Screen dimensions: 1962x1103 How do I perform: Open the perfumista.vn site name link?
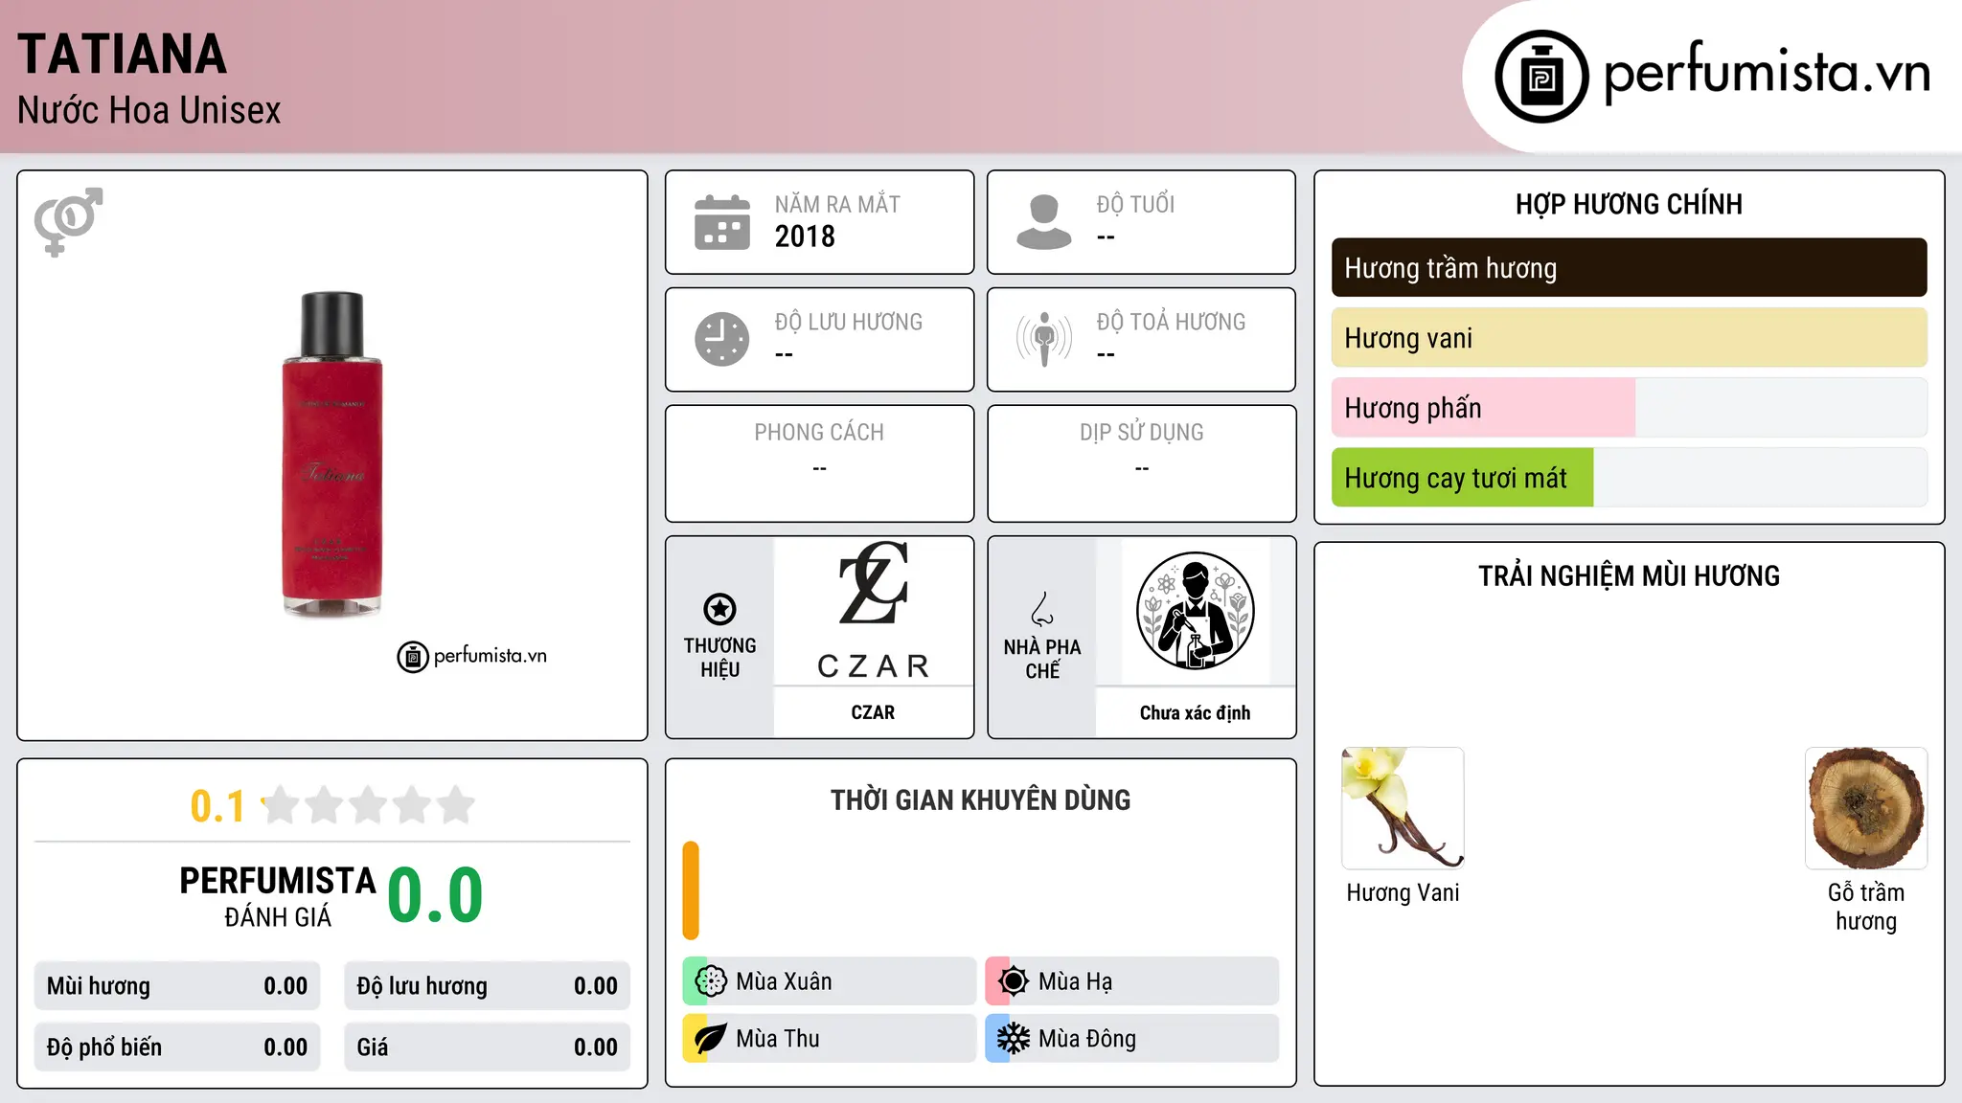(x=1767, y=72)
